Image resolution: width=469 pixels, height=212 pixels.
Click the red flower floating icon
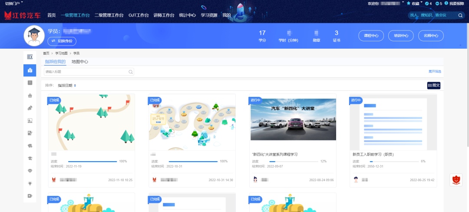(456, 180)
